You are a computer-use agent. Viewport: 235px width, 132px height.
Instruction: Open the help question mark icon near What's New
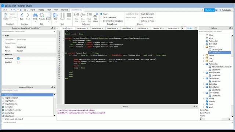click(x=216, y=10)
